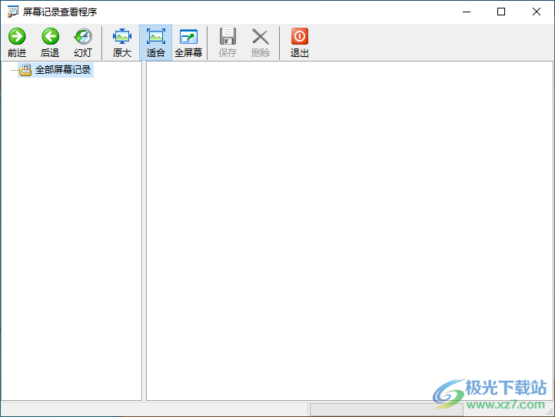
Task: Click the app icon in title bar
Action: [13, 12]
